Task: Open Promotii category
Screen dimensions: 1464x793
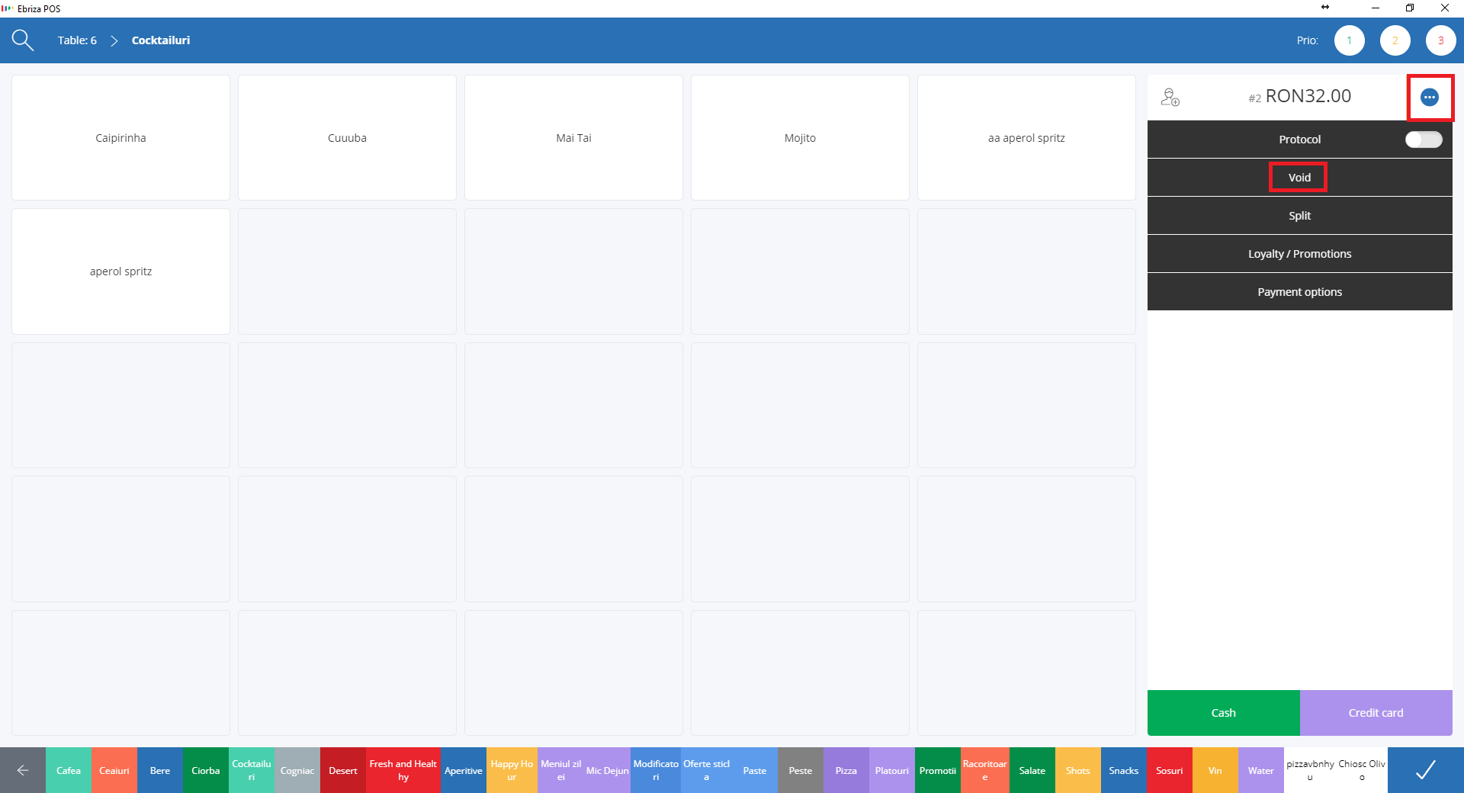Action: pos(938,770)
